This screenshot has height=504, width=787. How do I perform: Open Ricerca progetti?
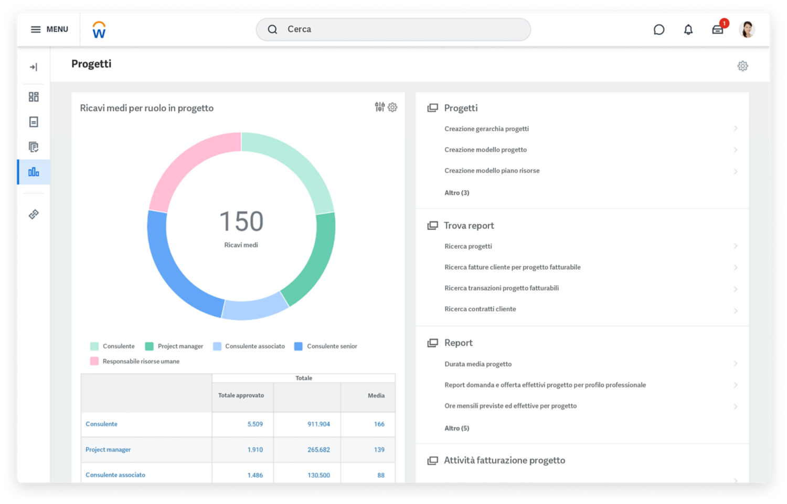(x=468, y=246)
